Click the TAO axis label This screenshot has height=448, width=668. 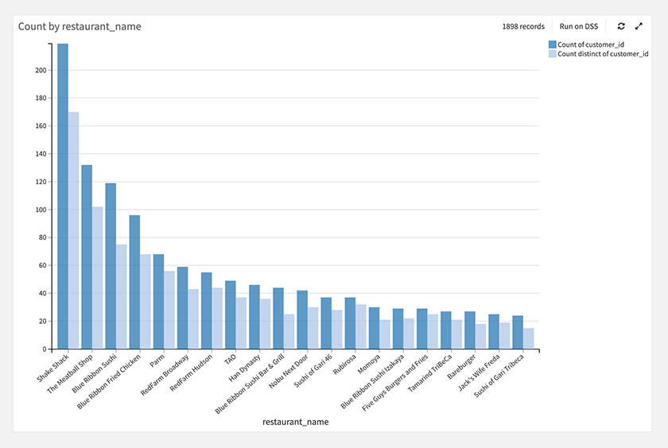(230, 360)
